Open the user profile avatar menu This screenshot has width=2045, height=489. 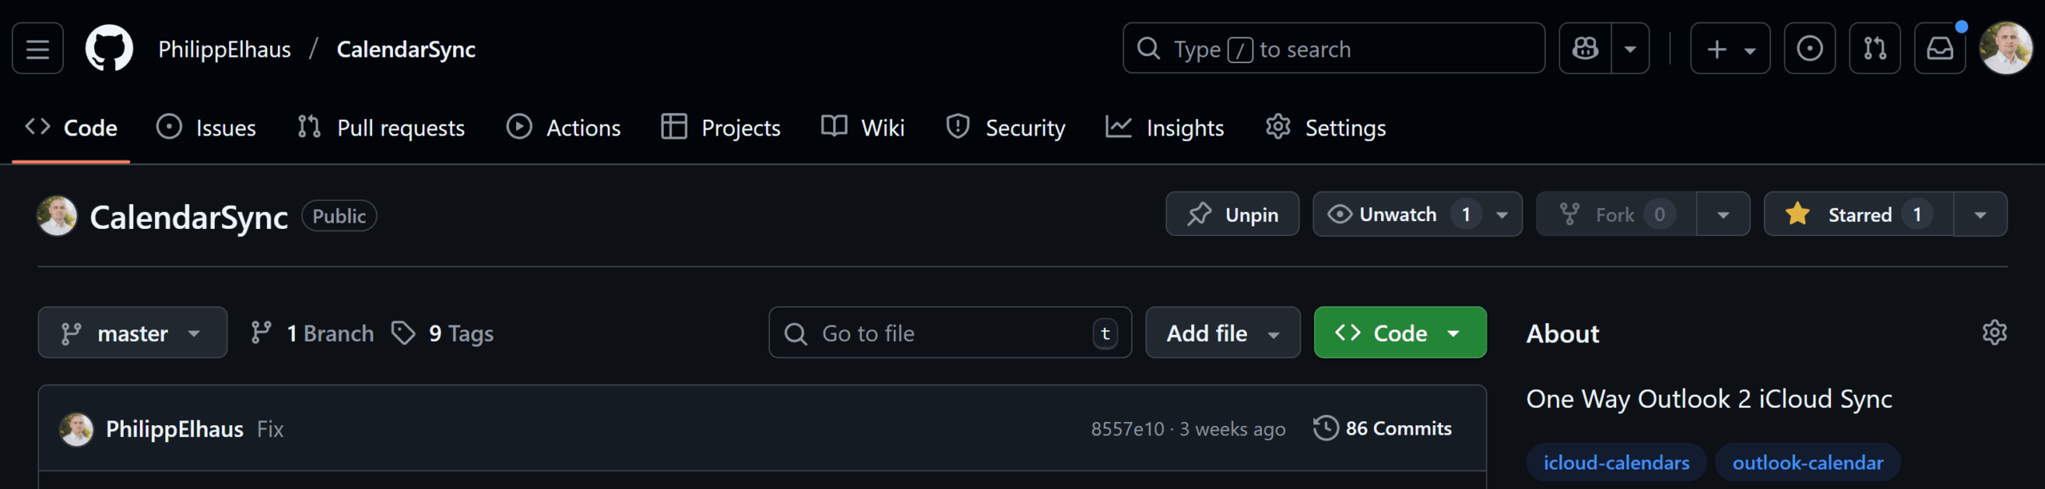click(2005, 49)
